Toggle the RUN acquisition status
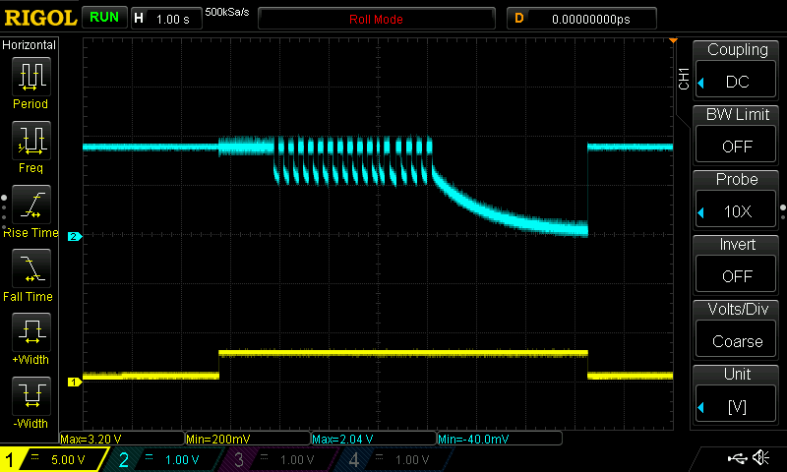Image resolution: width=787 pixels, height=472 pixels. pyautogui.click(x=104, y=18)
